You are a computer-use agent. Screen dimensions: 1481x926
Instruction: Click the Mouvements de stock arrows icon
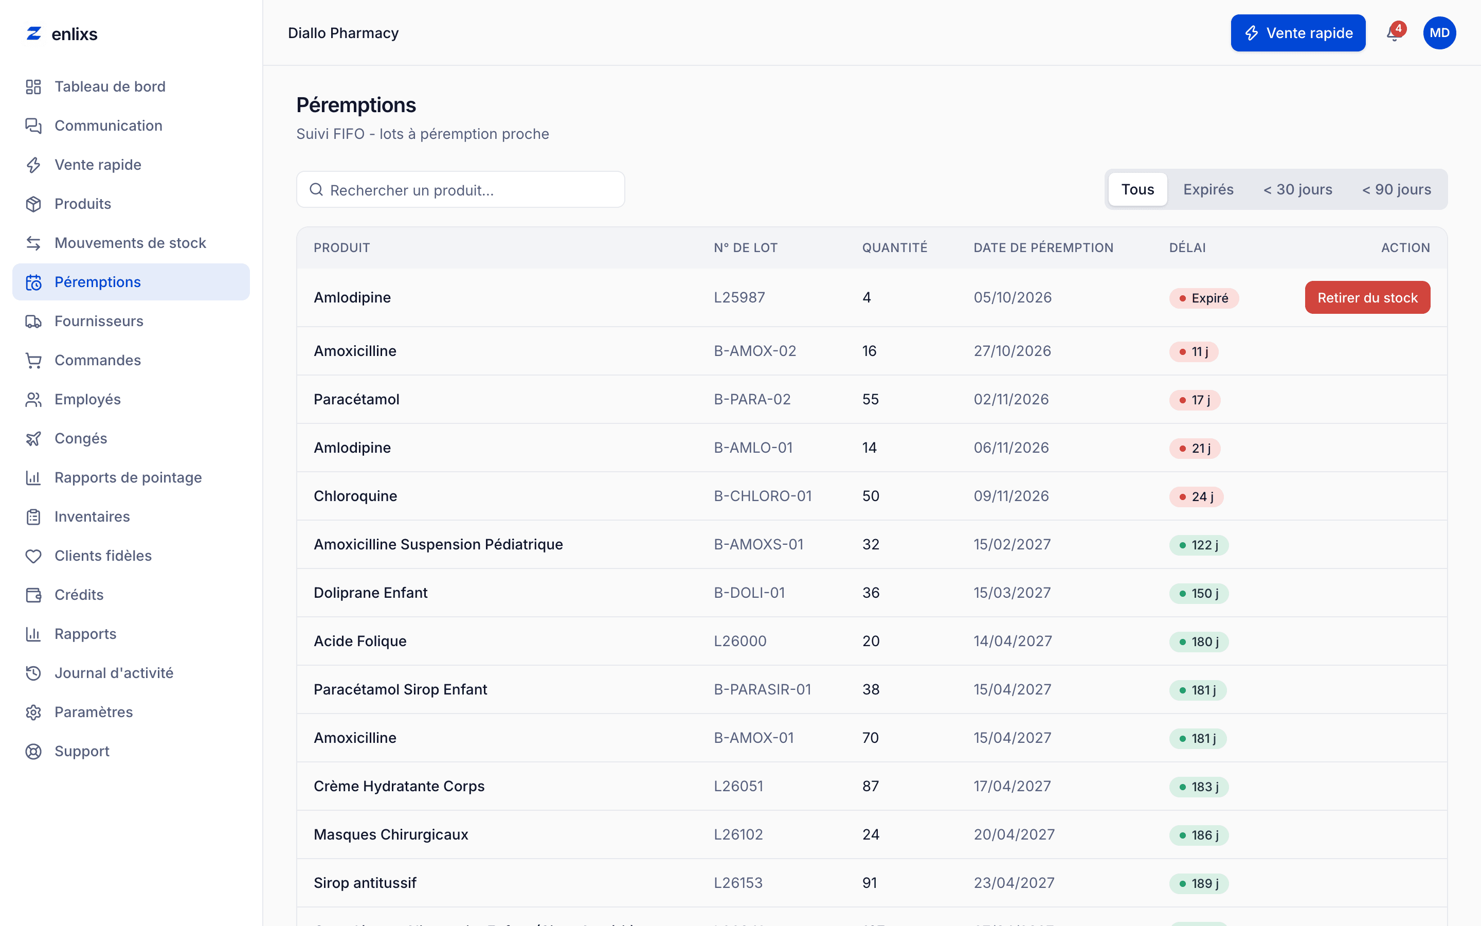pyautogui.click(x=33, y=243)
